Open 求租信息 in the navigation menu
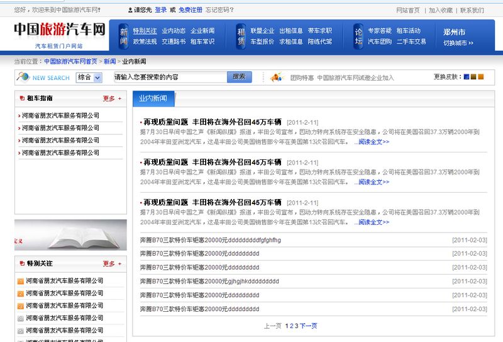Screen dimensions: 503x342 (291, 42)
